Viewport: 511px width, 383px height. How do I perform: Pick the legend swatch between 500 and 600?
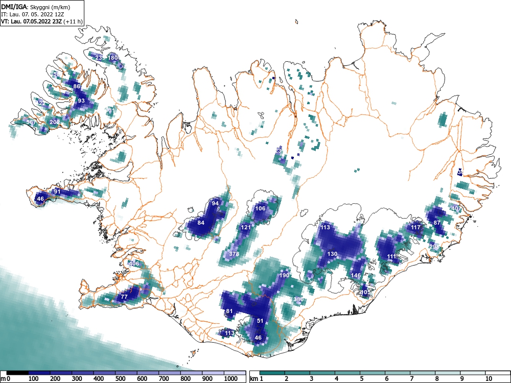pos(126,373)
